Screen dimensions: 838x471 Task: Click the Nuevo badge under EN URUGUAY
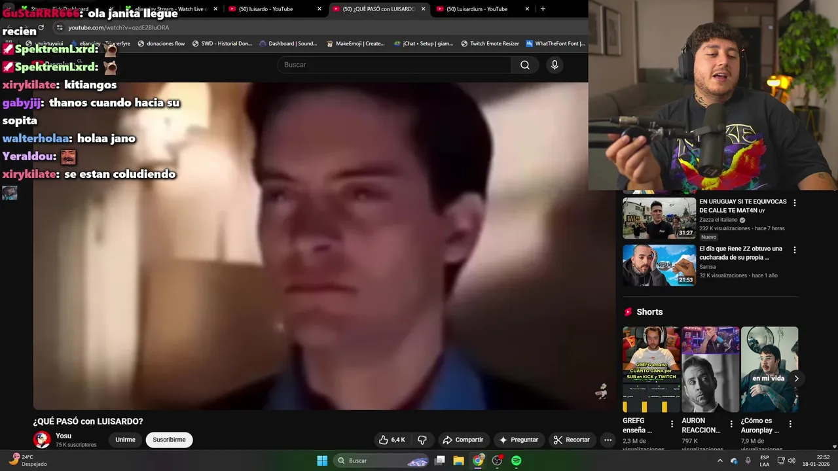709,237
